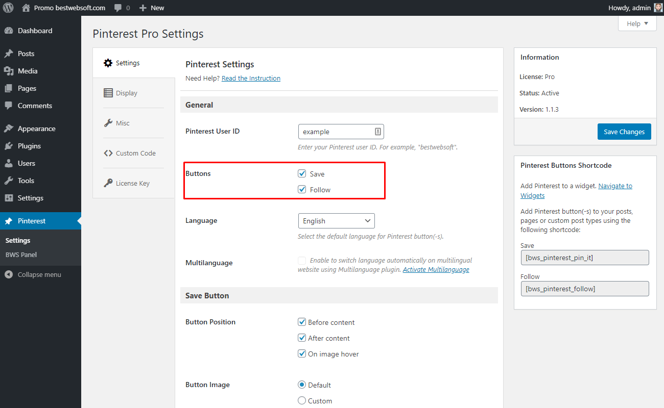Click the Save Changes button
The image size is (664, 408).
624,132
